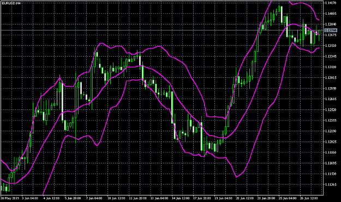Image resolution: width=341 pixels, height=202 pixels.
Task: Click the 13 Jun 04:00 time label
Action: [x=159, y=198]
